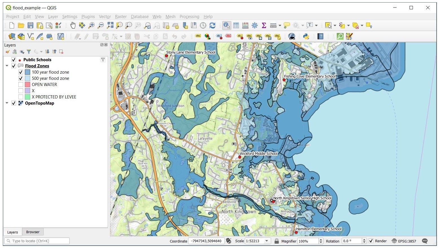Switch to the Layers tab
The width and height of the screenshot is (440, 249).
click(12, 232)
